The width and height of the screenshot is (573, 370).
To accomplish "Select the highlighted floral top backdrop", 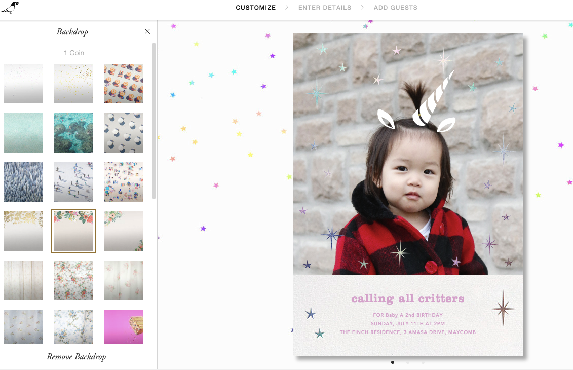I will coord(73,231).
